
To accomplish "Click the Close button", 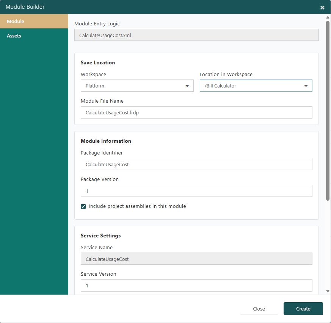I will point(259,309).
